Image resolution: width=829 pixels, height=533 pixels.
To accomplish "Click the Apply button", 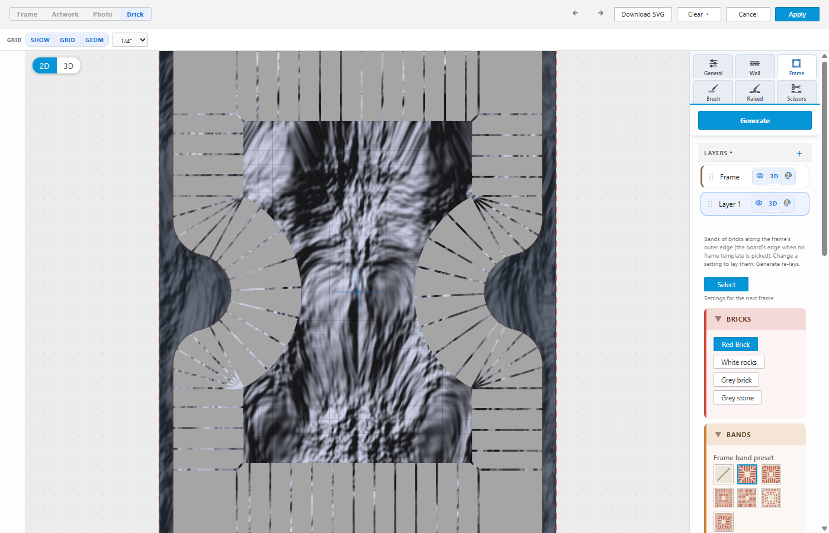I will coord(797,14).
